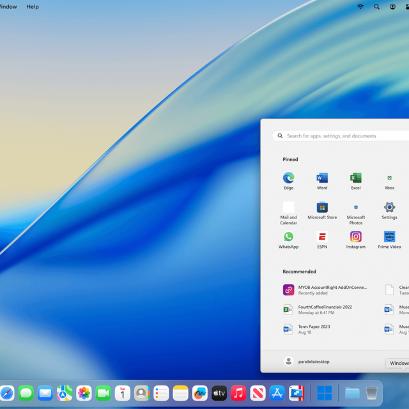Image resolution: width=409 pixels, height=409 pixels.
Task: Open Reminders in the Dock
Action: pos(161,393)
